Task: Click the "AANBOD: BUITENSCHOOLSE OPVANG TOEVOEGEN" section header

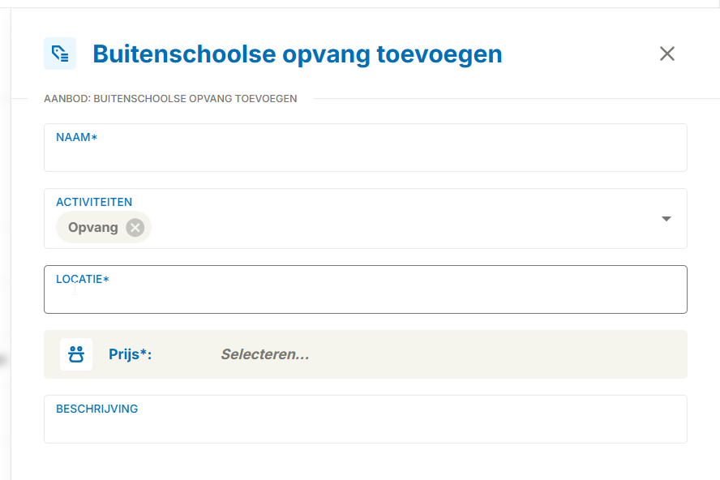Action: click(170, 99)
